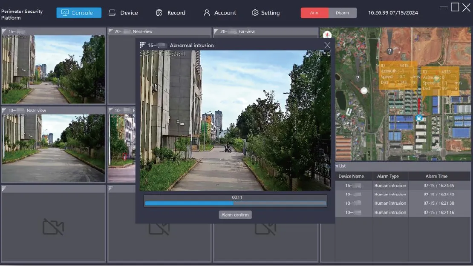Click the disabled camera icon in bottom-left tile
Viewport: 473px width, 266px height.
(x=53, y=226)
